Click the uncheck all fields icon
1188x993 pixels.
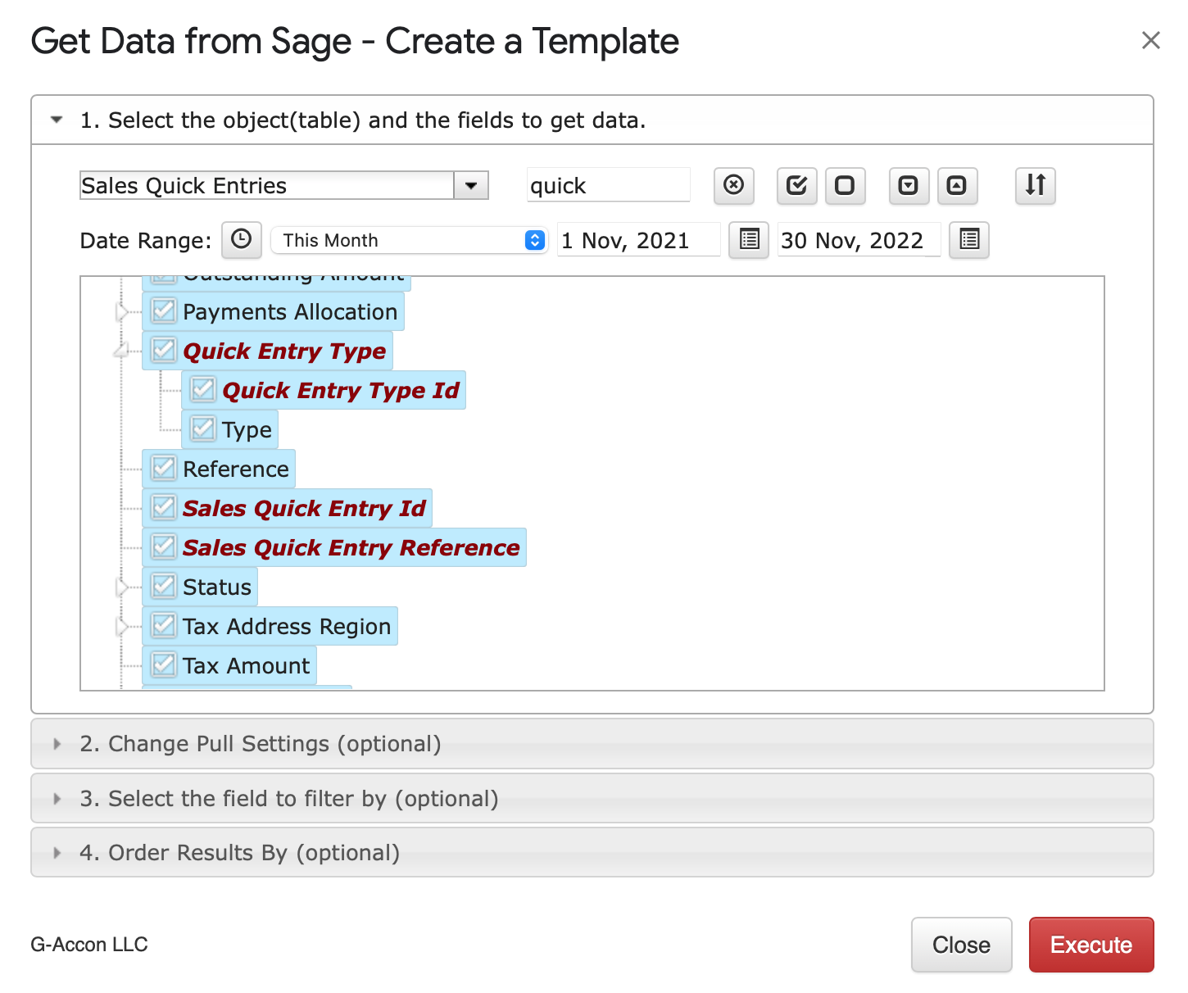point(845,185)
